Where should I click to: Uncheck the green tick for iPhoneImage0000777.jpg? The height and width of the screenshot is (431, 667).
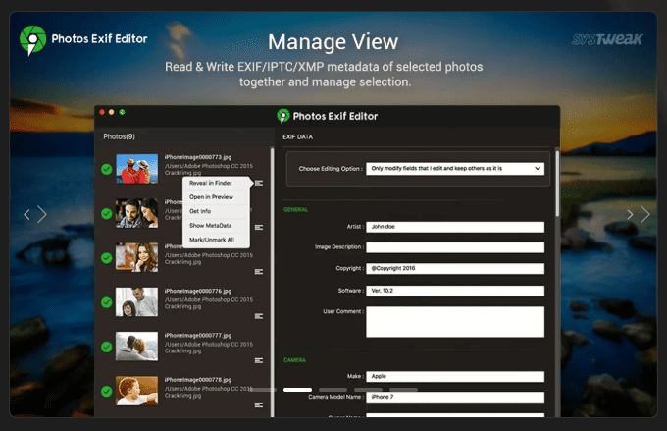pos(107,347)
